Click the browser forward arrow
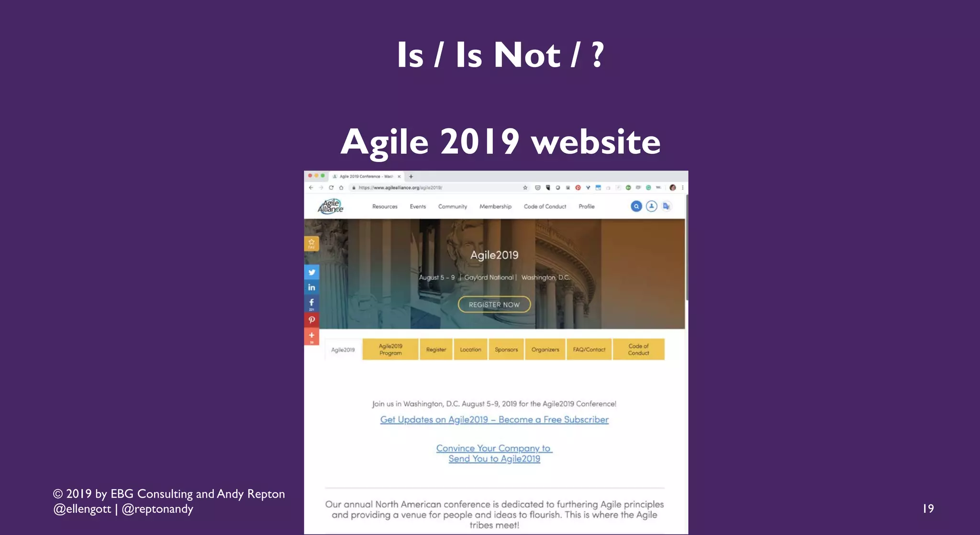 tap(321, 188)
